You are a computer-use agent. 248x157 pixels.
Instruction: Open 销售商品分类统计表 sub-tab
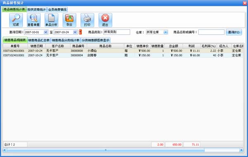(x=66, y=40)
